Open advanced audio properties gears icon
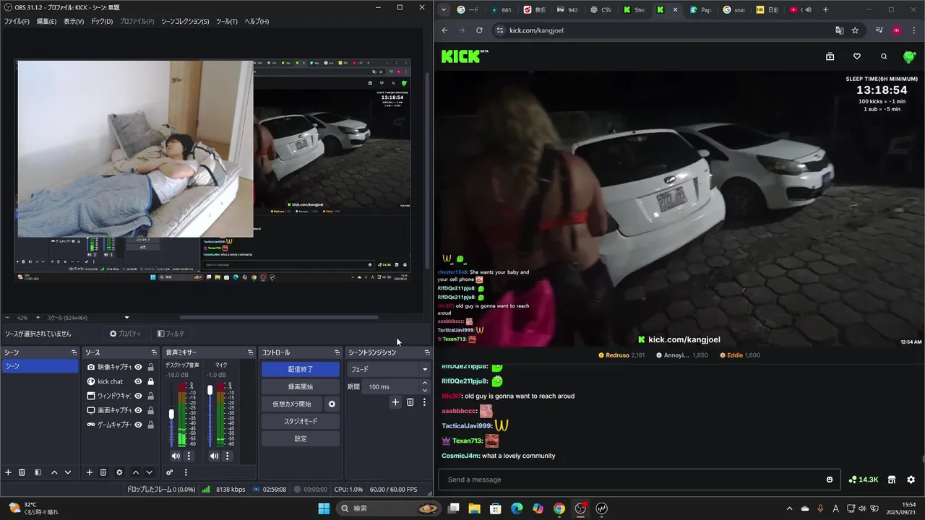925x520 pixels. pos(170,472)
